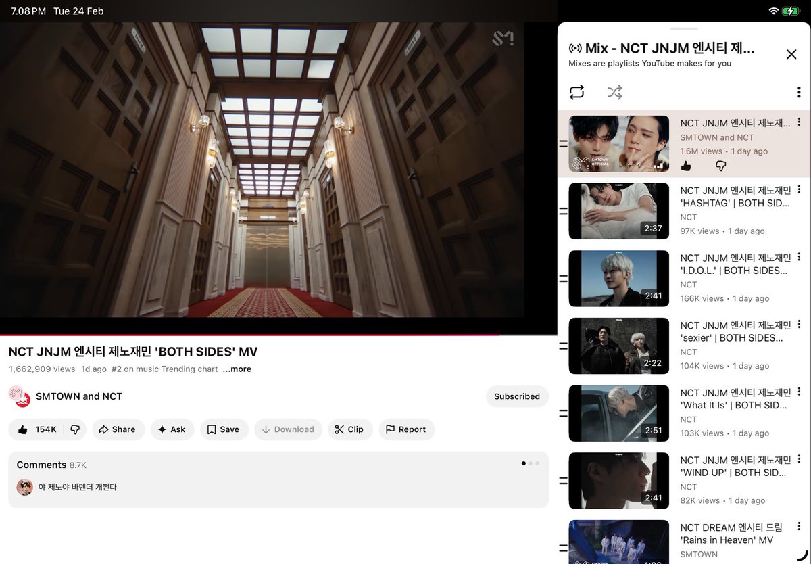Open options menu for 'I.D.O.L.' video
The height and width of the screenshot is (564, 811).
tap(799, 257)
